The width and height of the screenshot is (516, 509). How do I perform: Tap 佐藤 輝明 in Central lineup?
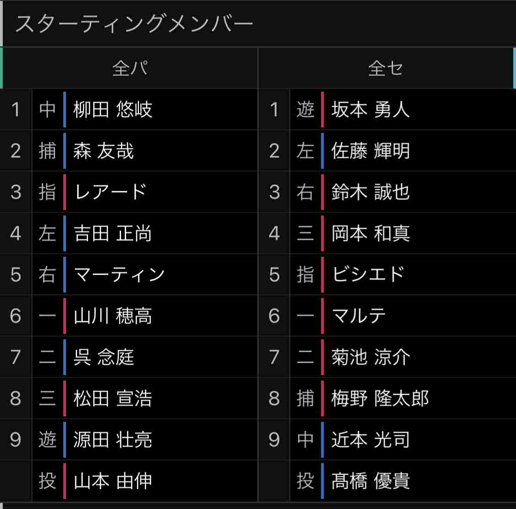click(371, 151)
